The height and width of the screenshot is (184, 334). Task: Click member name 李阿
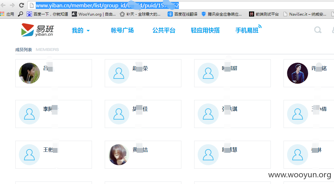(51, 109)
